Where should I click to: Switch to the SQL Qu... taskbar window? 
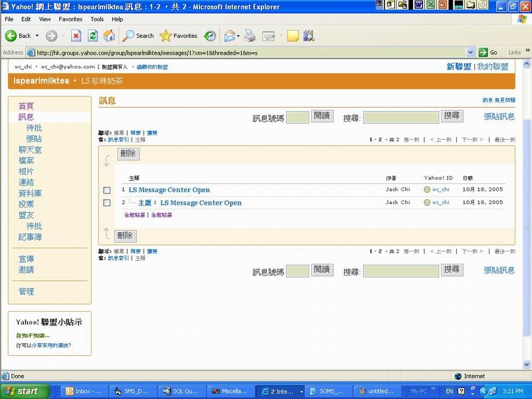[x=182, y=391]
